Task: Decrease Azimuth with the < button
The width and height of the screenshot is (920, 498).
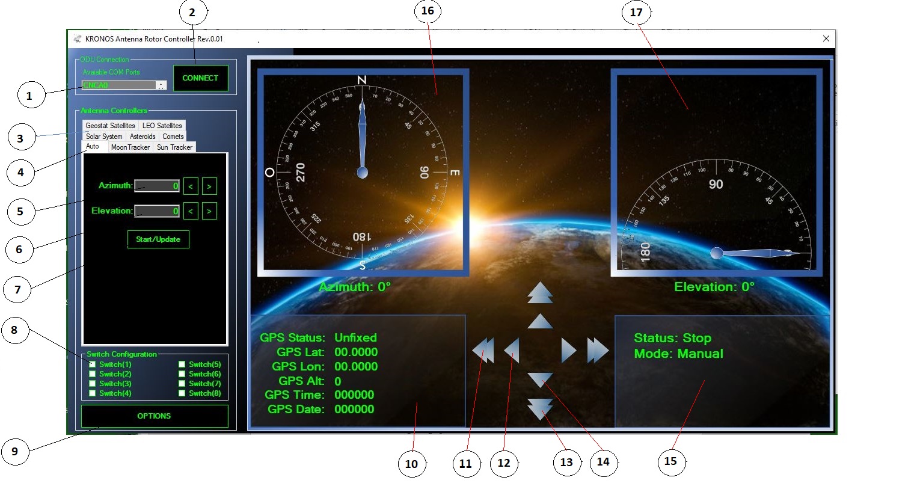Action: [191, 186]
